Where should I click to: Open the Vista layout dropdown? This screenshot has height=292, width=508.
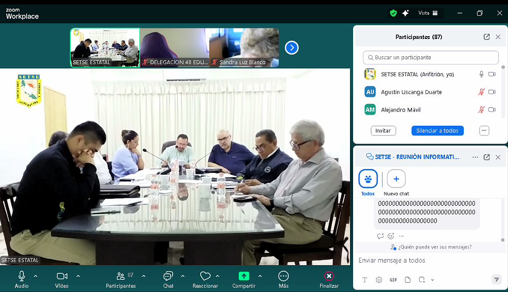[428, 13]
